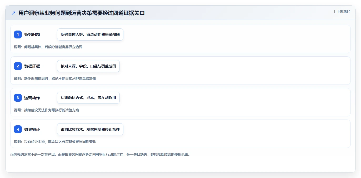Select the 写明触达方式、成本、潜在副作用 chip
Image resolution: width=361 pixels, height=178 pixels.
88,98
